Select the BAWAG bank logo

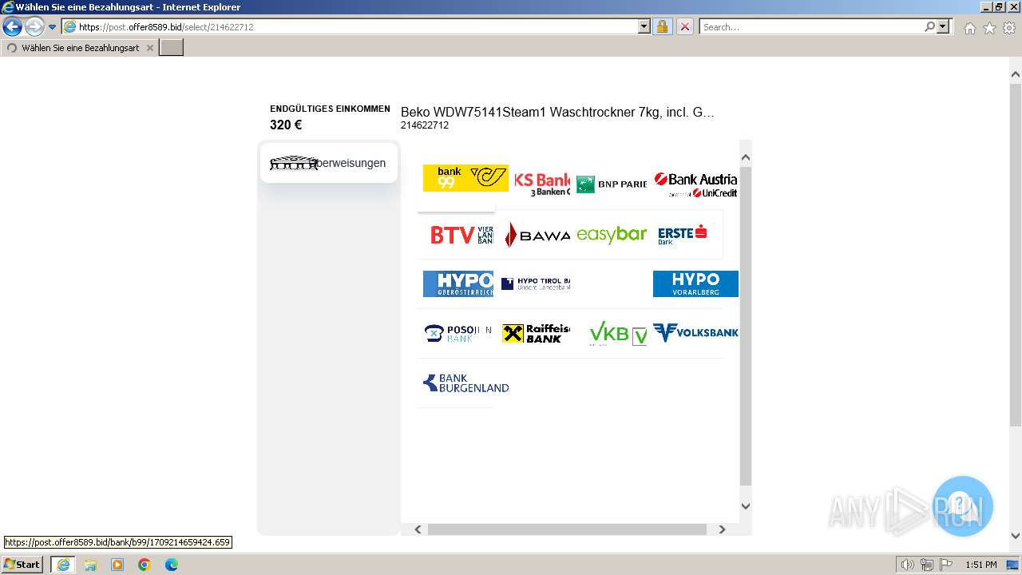537,235
